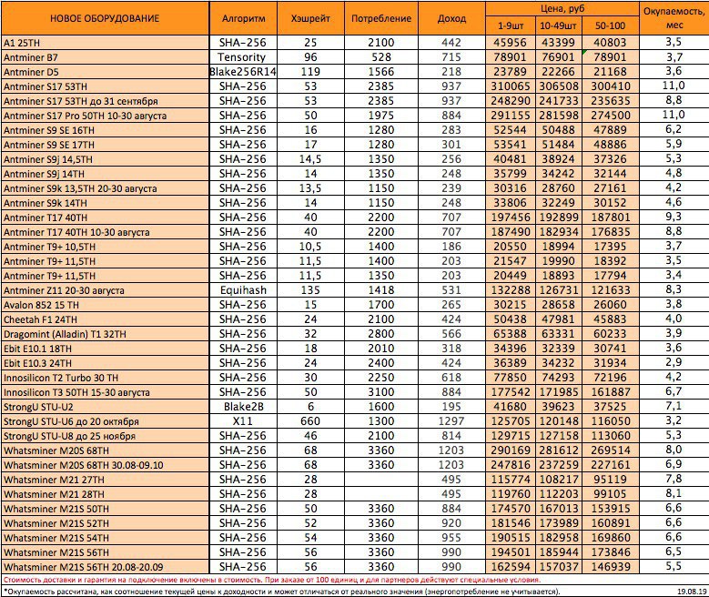
Task: Select the 'StrongU STU-U2' cell
Action: [105, 407]
